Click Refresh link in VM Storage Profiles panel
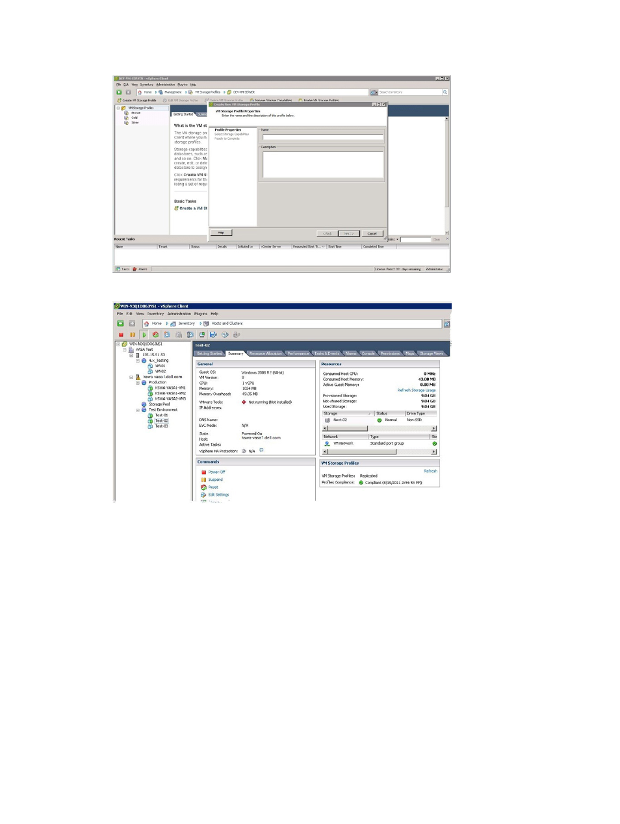The height and width of the screenshot is (824, 620). pyautogui.click(x=430, y=471)
